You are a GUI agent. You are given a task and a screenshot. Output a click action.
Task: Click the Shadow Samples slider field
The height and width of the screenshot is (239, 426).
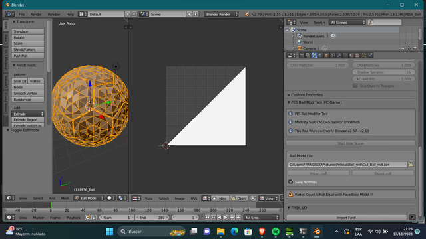coord(384,72)
